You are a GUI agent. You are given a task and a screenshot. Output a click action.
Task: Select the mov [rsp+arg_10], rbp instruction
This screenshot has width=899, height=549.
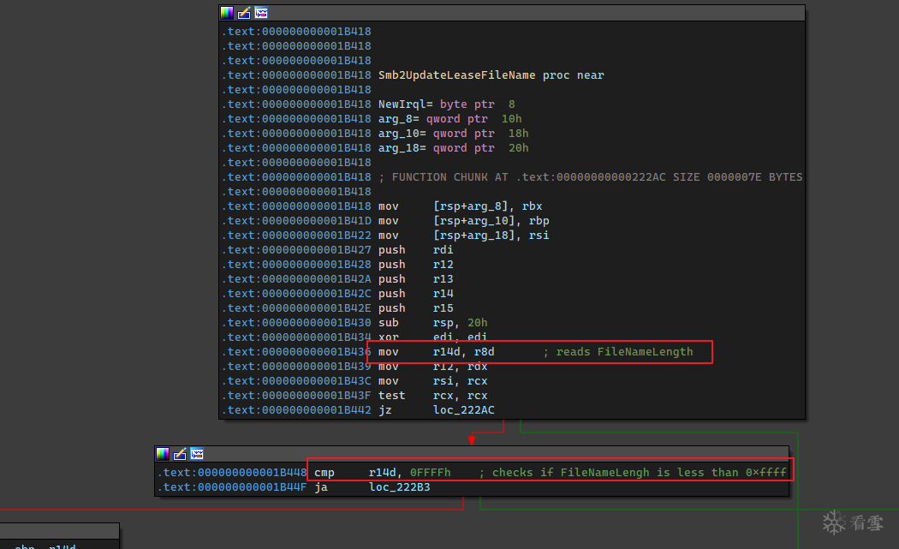click(464, 221)
